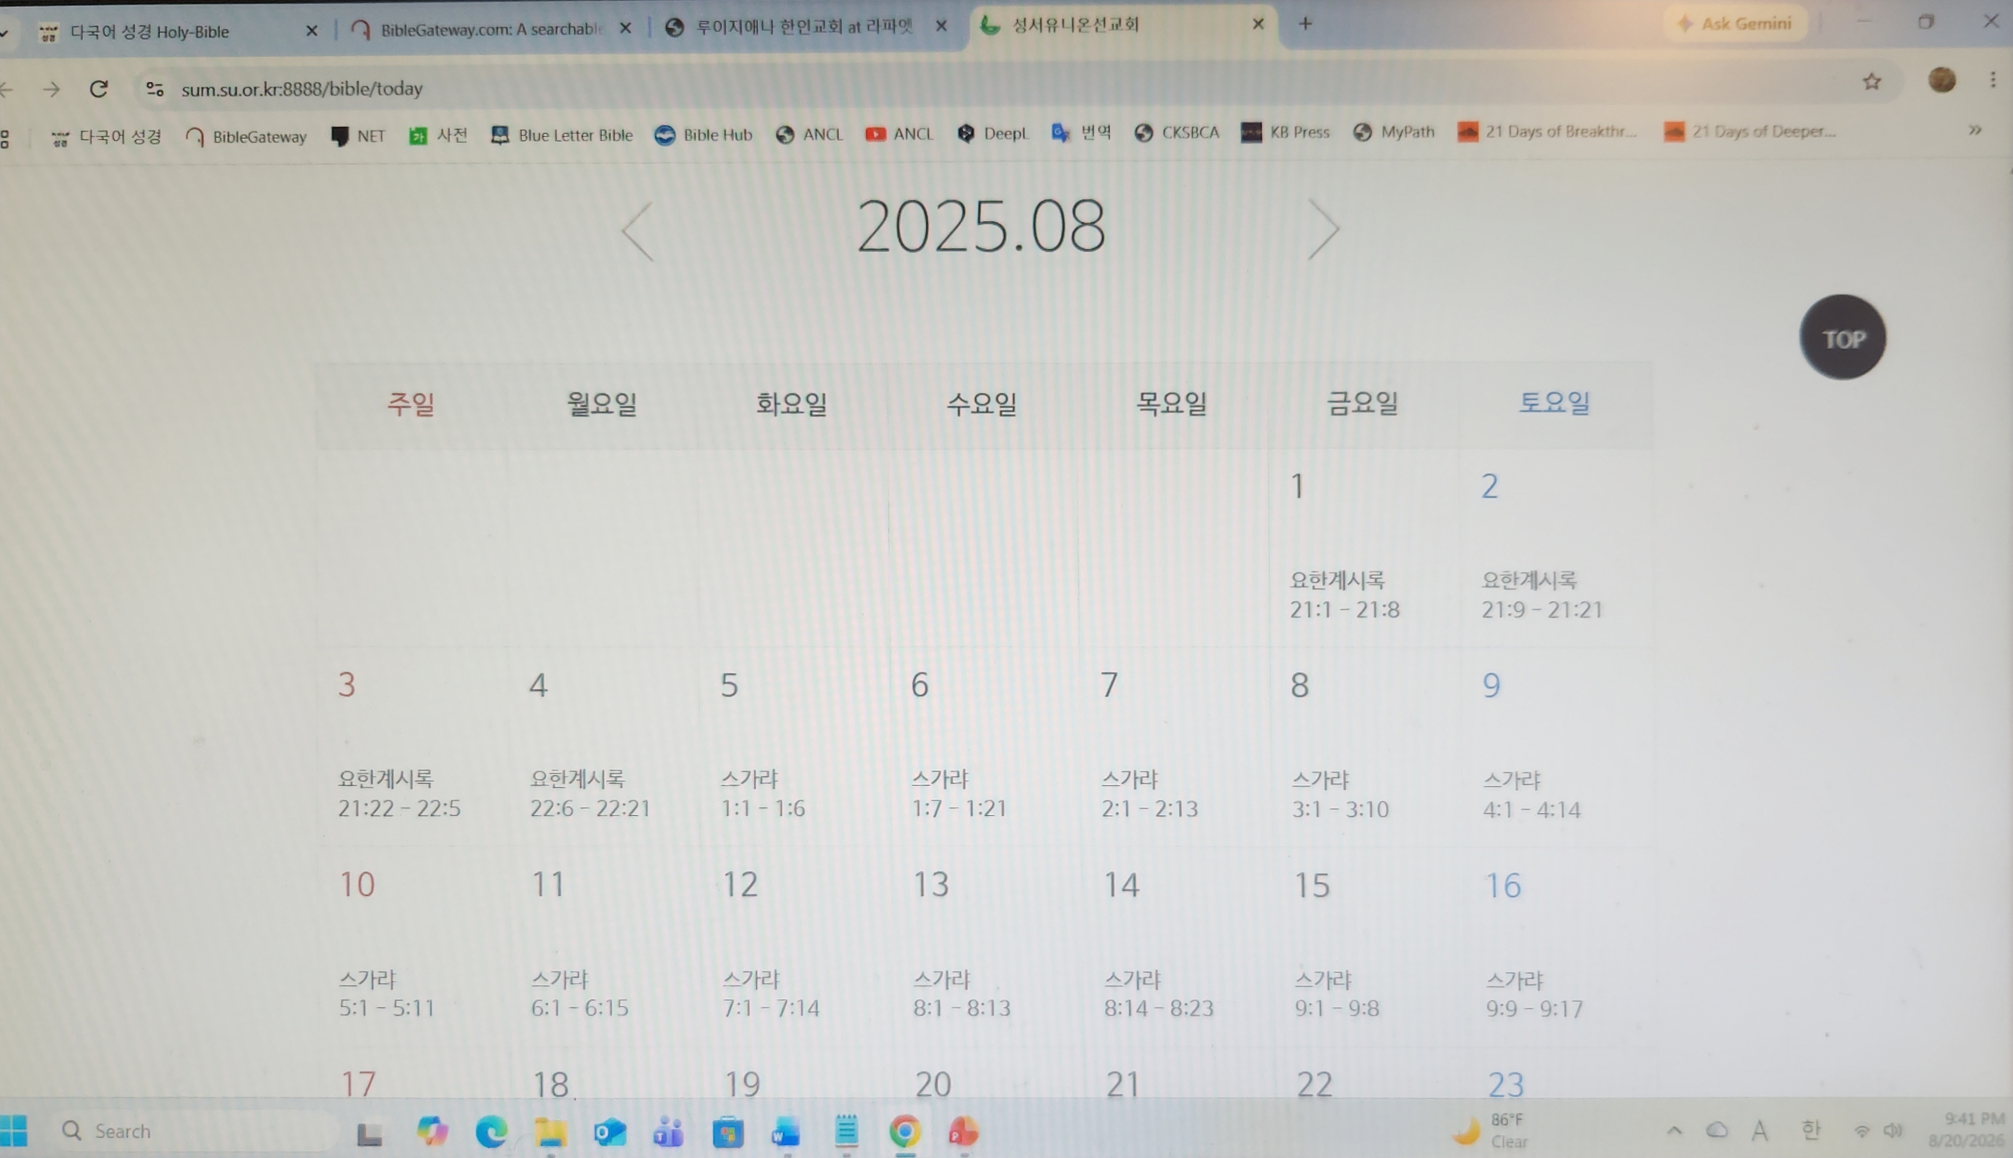Open August 11 reading 스가랴 6:1 - 6:15
The image size is (2013, 1158).
click(580, 993)
